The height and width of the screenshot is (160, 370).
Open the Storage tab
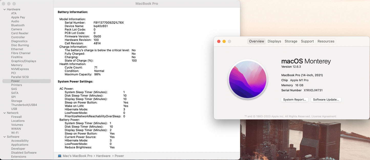click(x=291, y=41)
